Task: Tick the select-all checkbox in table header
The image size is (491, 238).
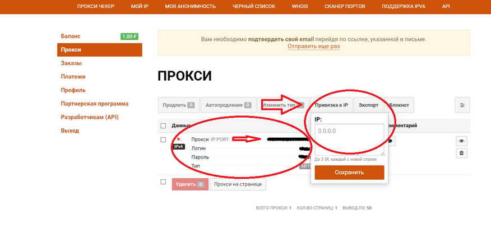Action: [163, 126]
